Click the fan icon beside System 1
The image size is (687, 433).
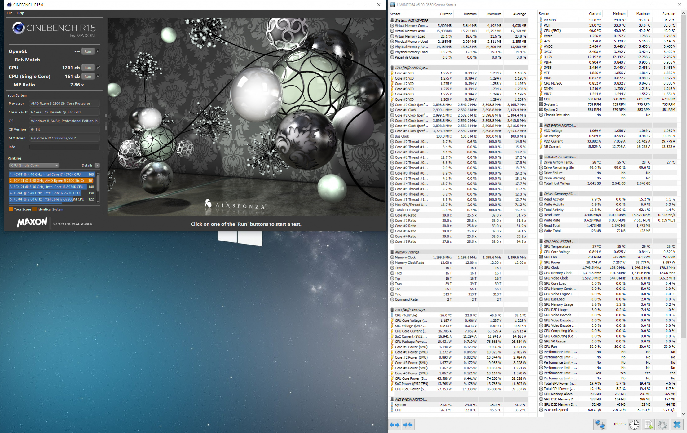541,104
